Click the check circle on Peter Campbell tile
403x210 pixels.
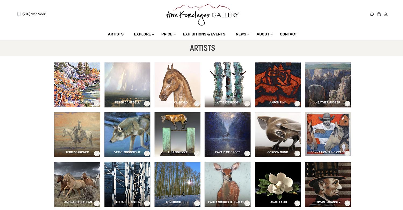pyautogui.click(x=147, y=104)
